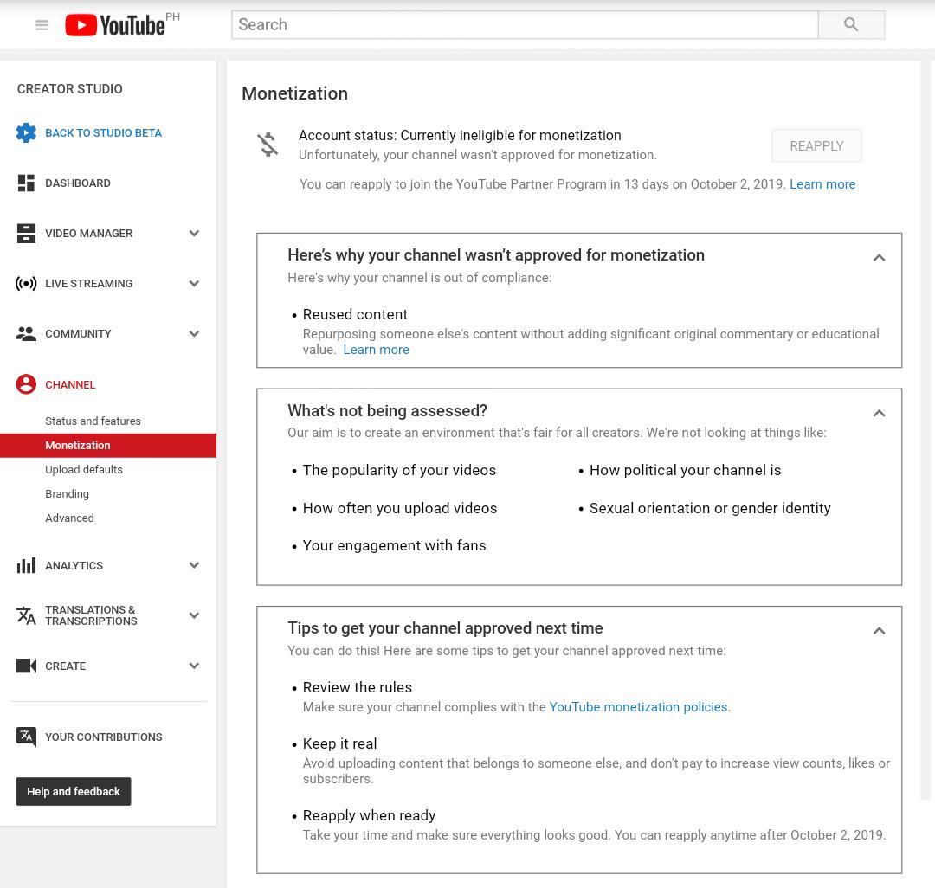935x888 pixels.
Task: Click the Community people icon
Action: pyautogui.click(x=26, y=334)
